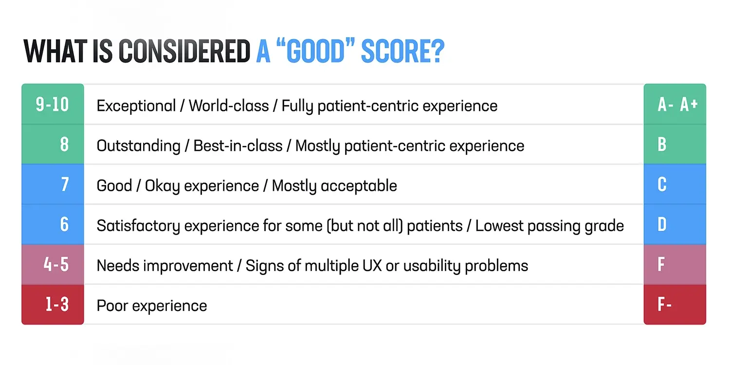Select the green 9-10 score cell
Screen dimensions: 730x365
click(x=53, y=105)
